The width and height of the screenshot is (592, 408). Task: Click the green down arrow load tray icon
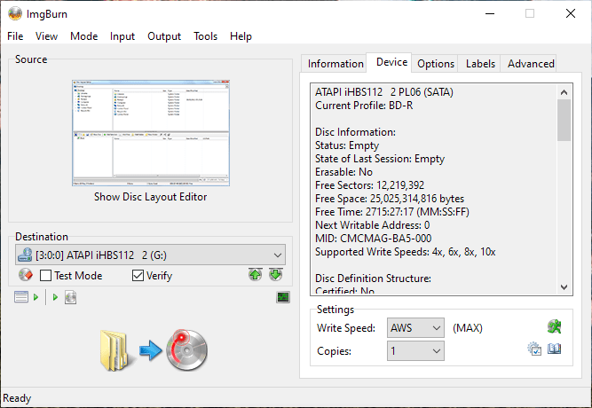pyautogui.click(x=276, y=274)
